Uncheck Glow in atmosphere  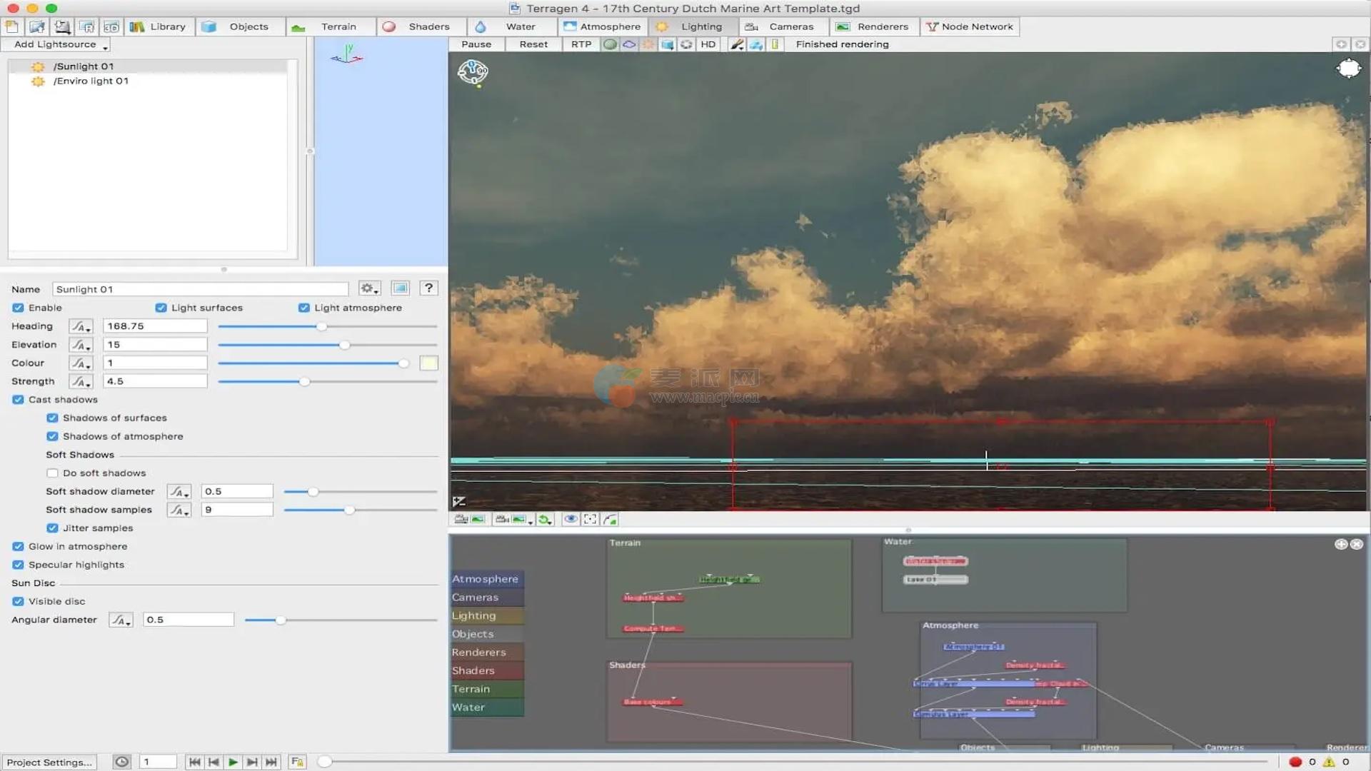[18, 546]
